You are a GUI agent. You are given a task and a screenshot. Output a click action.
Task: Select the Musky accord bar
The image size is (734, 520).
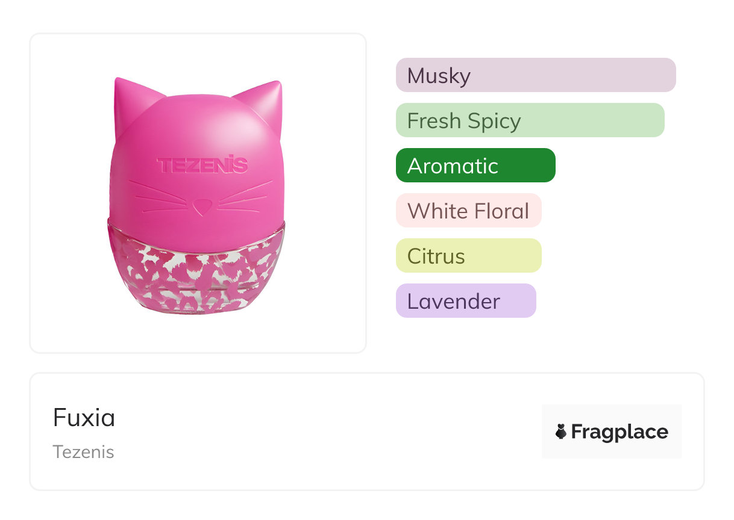point(535,75)
